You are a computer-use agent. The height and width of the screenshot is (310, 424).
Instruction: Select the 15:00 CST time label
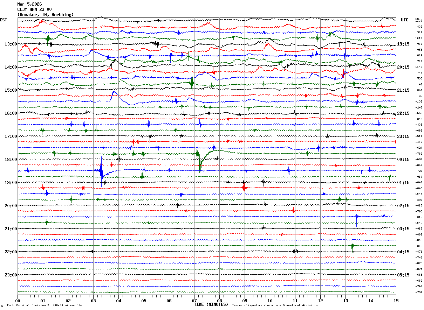(11, 90)
